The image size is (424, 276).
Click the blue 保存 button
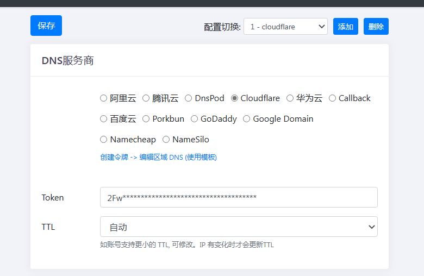click(46, 26)
